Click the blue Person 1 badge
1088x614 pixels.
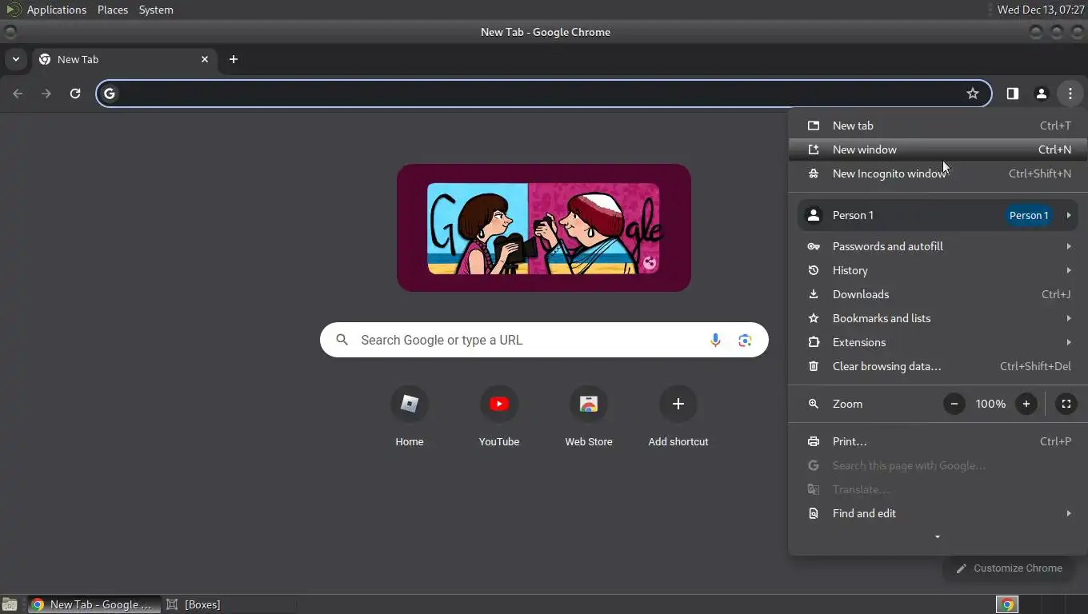tap(1029, 215)
